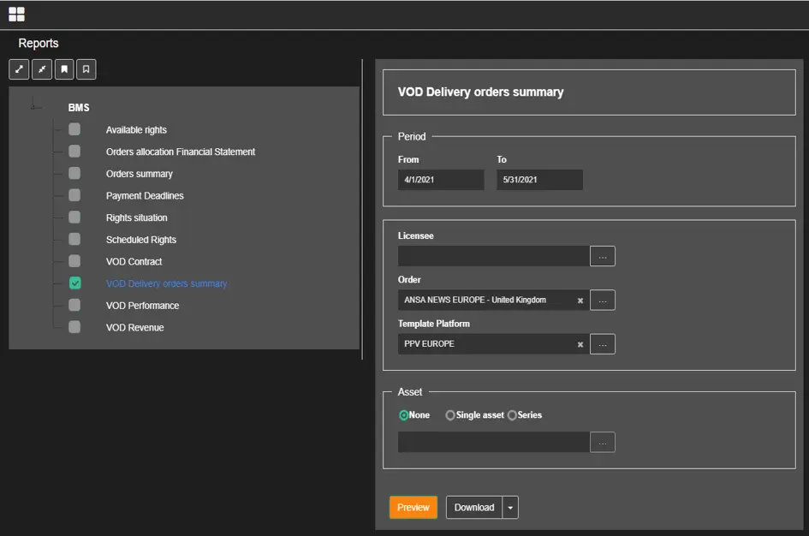Screen dimensions: 809x536
Task: Collapse the BMS tree node
Action: pos(34,107)
